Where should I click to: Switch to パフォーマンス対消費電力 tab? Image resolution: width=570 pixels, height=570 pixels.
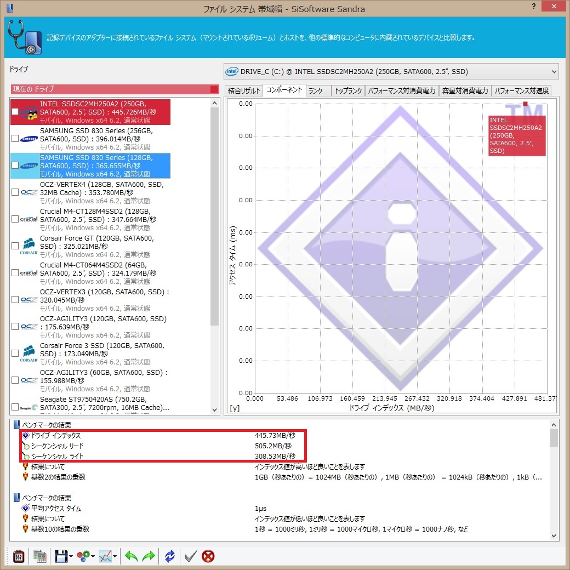[402, 90]
